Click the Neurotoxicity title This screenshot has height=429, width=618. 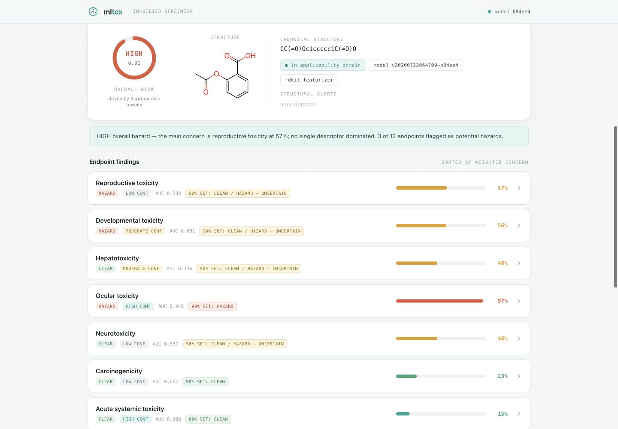[x=115, y=334]
